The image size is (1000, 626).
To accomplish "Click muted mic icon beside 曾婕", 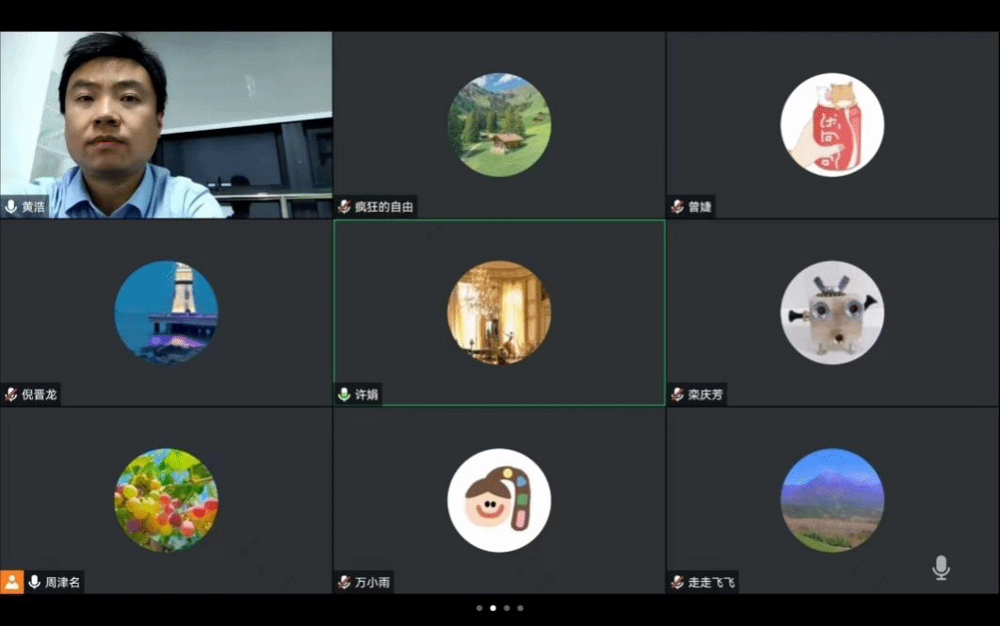I will pyautogui.click(x=677, y=207).
